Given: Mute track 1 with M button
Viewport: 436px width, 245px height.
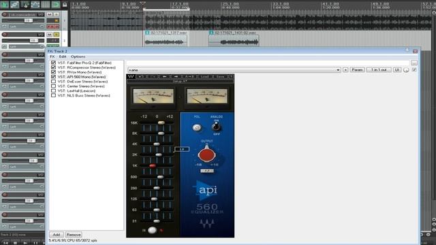Looking at the screenshot, I should (50, 14).
